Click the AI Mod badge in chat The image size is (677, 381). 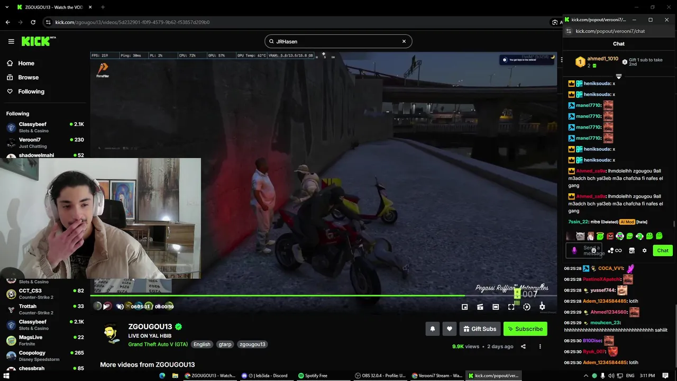pos(627,222)
